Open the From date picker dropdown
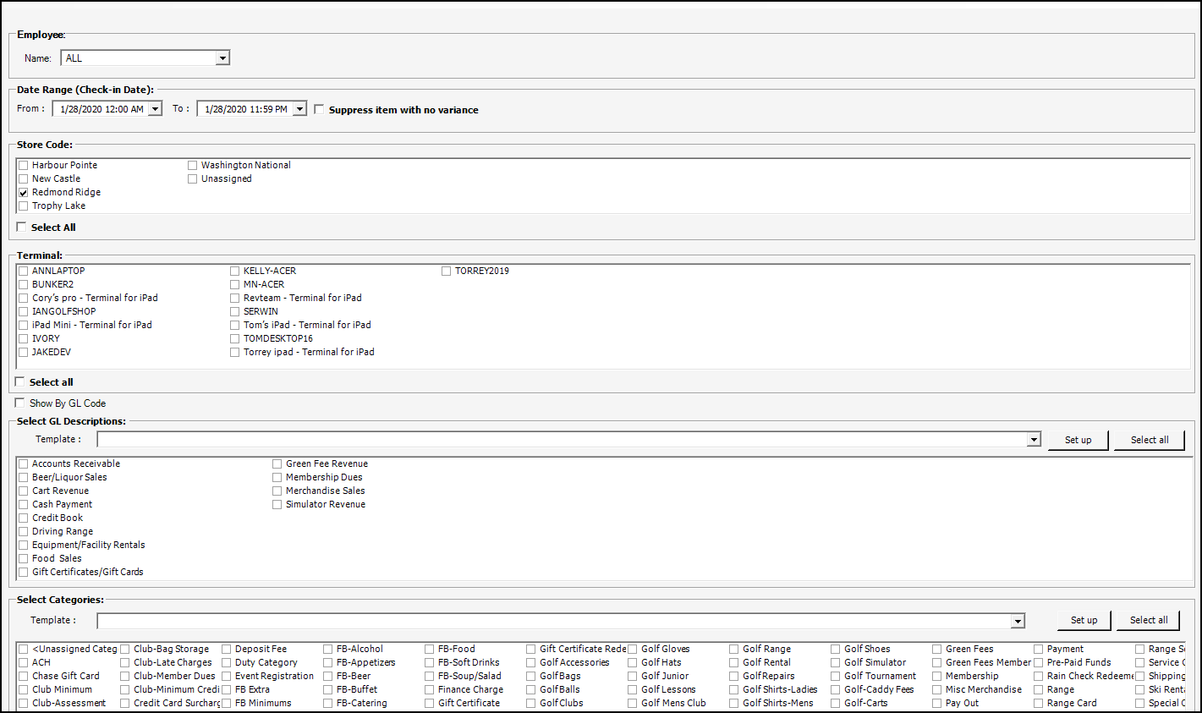 [x=155, y=109]
